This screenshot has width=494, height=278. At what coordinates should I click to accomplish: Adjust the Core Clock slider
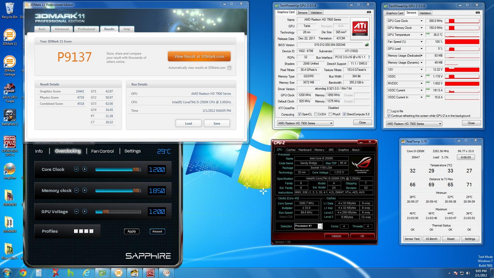(x=118, y=169)
